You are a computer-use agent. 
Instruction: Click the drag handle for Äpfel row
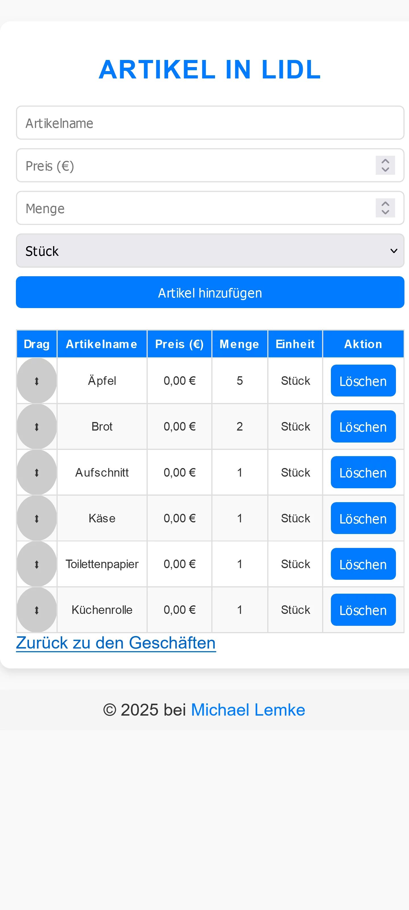(x=36, y=381)
